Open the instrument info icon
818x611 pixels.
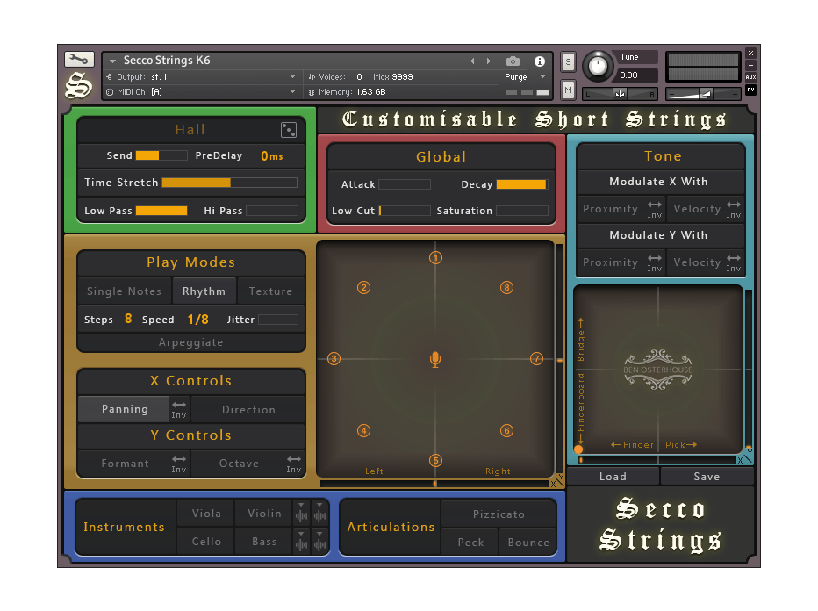(x=540, y=61)
